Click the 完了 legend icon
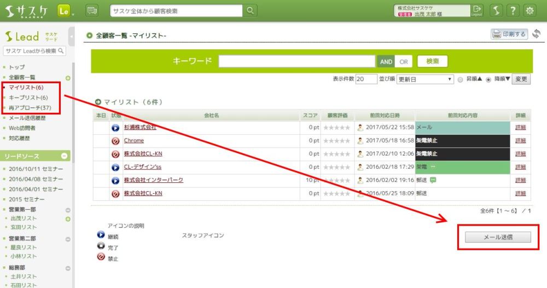The image size is (547, 288). coord(101,246)
